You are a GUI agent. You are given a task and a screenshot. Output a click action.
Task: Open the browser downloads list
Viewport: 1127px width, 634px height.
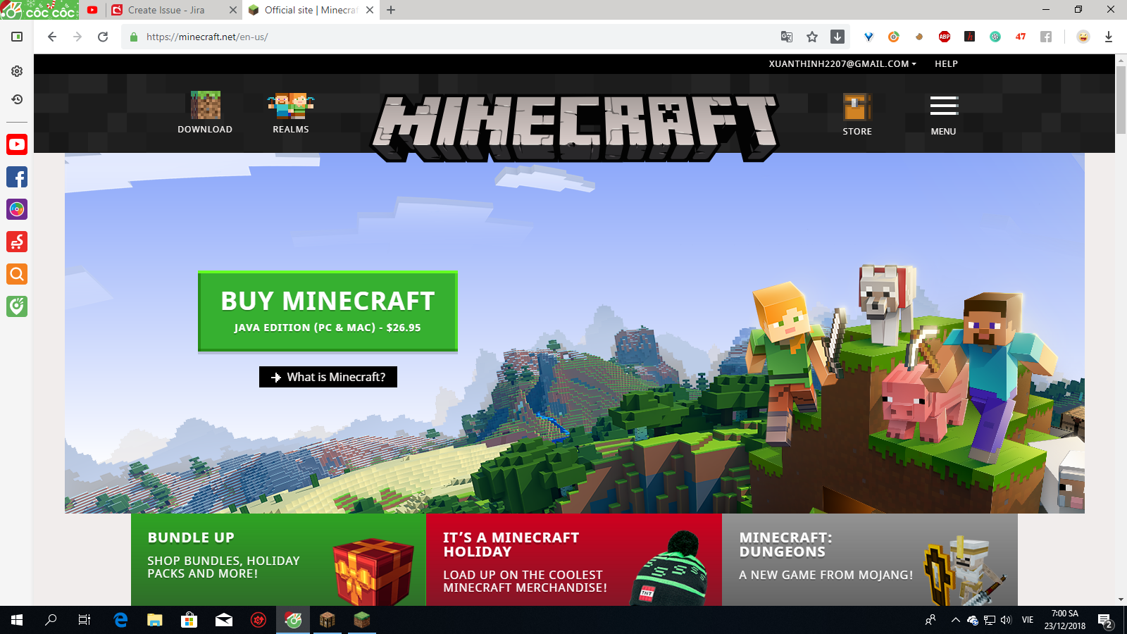(x=1109, y=37)
